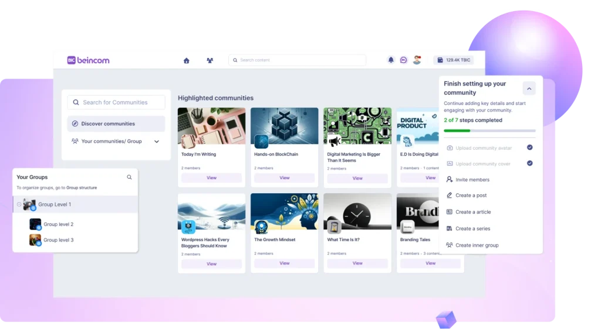This screenshot has width=601, height=332.
Task: Open the Group structure link
Action: (x=82, y=188)
